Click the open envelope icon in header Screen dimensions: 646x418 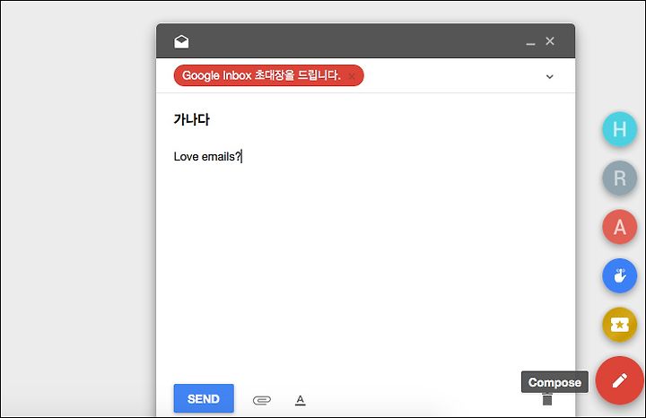pyautogui.click(x=181, y=41)
